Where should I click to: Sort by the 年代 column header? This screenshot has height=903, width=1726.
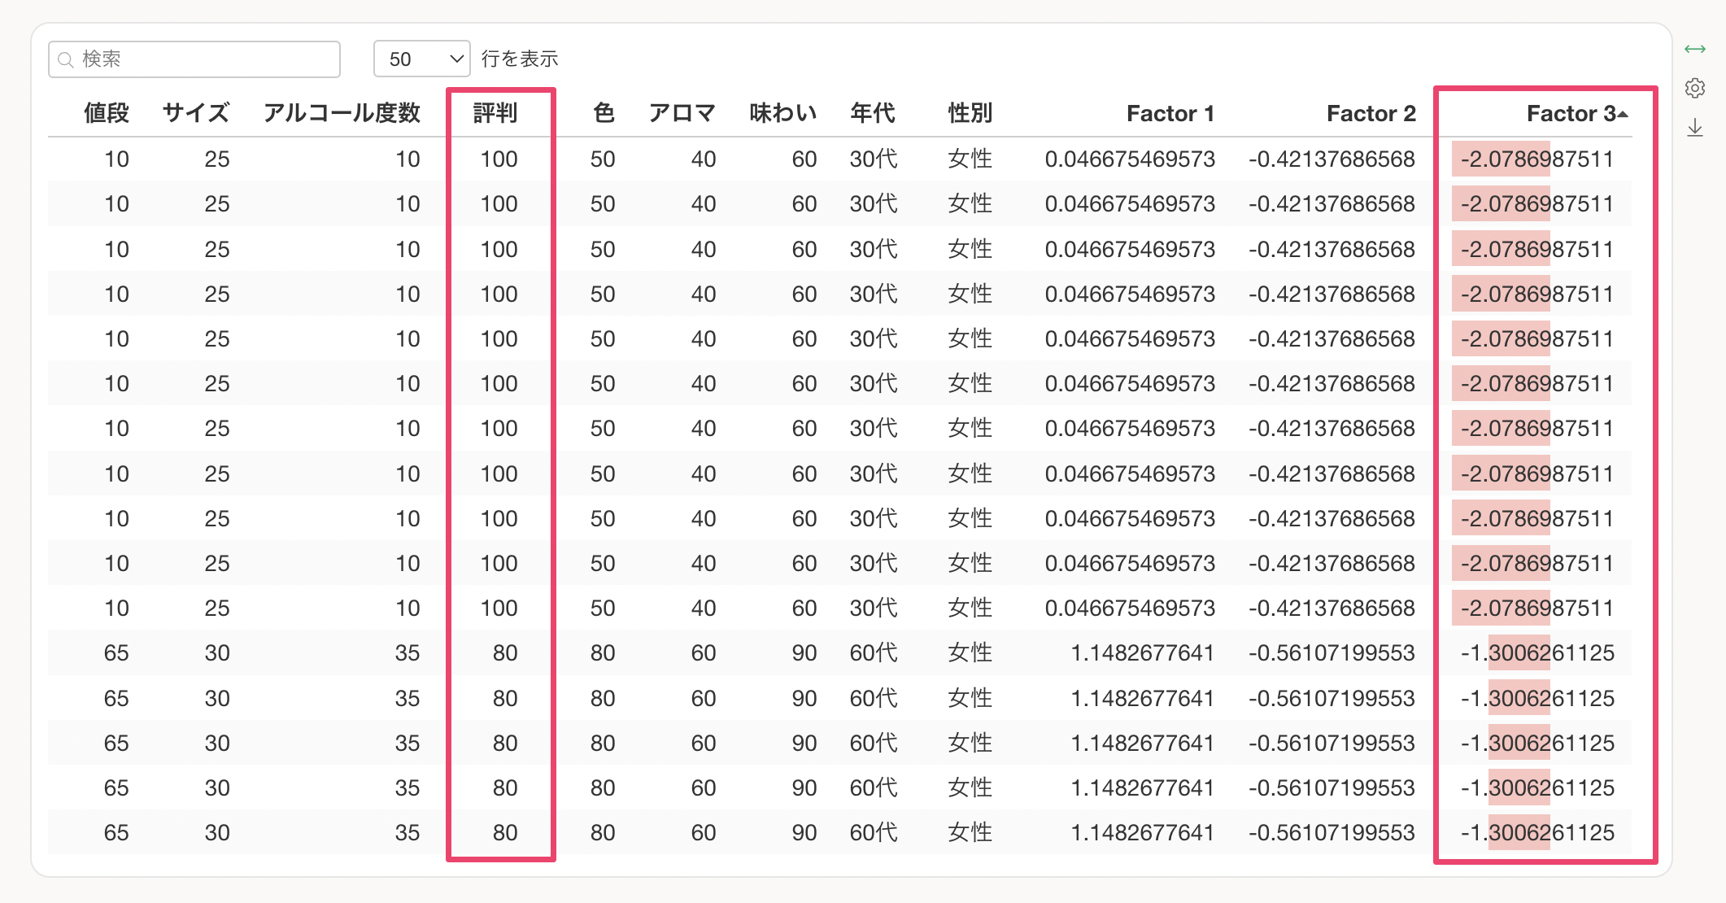click(873, 113)
